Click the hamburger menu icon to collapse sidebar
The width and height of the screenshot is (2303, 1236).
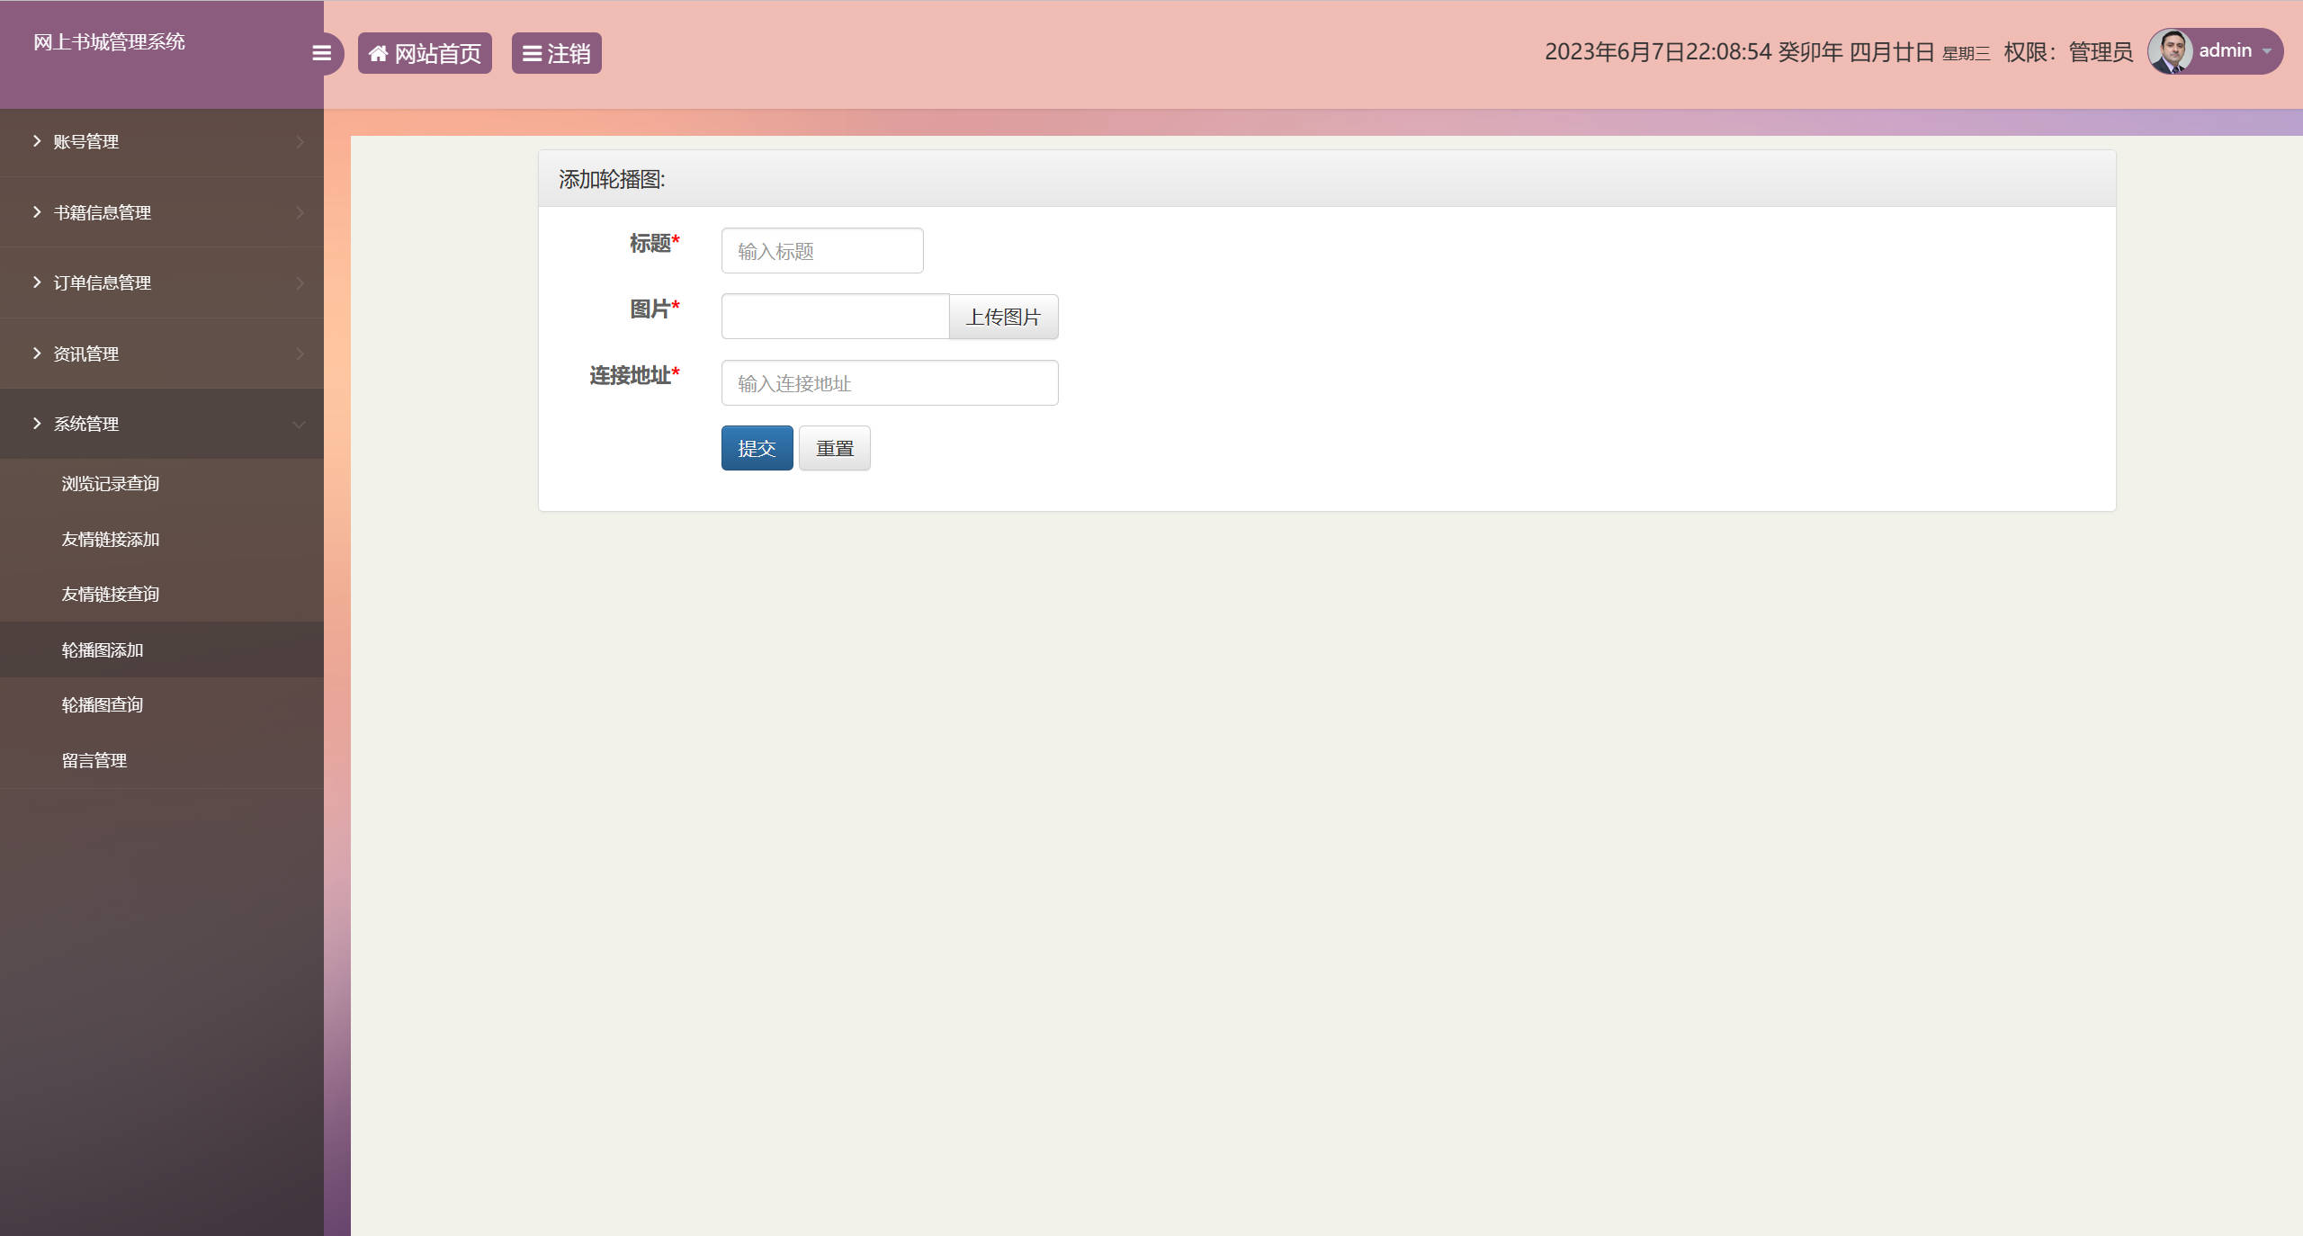click(321, 53)
